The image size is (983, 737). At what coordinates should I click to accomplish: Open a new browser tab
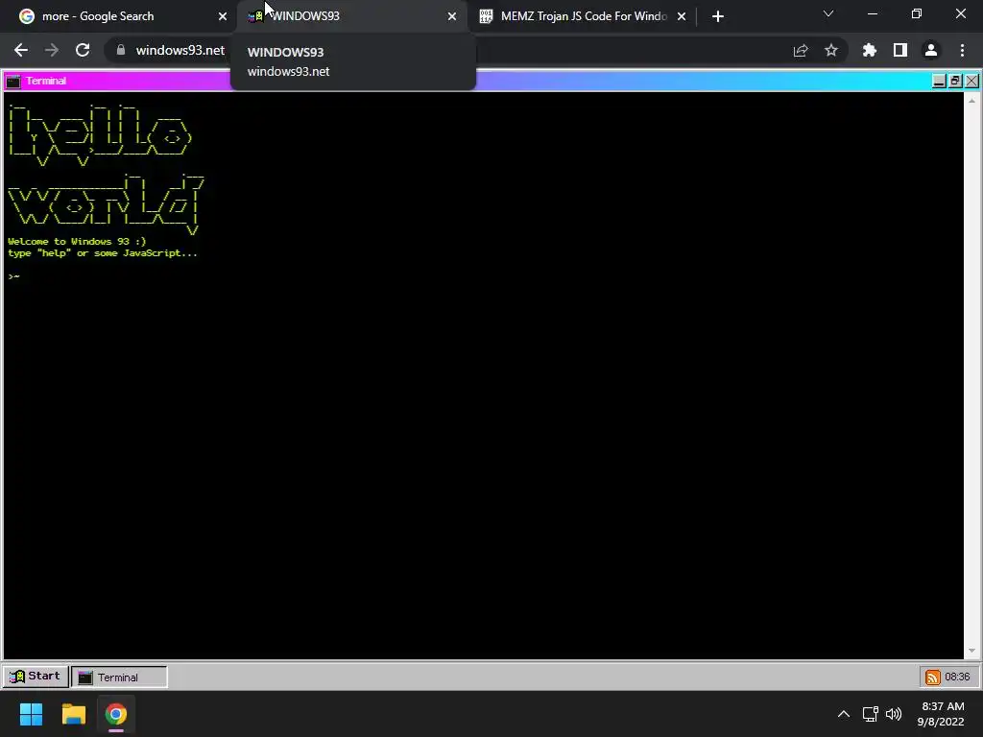(718, 16)
